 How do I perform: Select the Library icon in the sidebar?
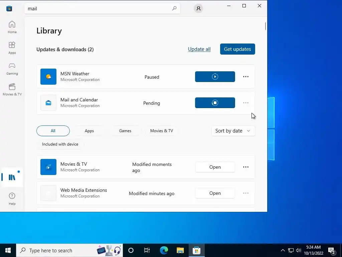point(12,177)
